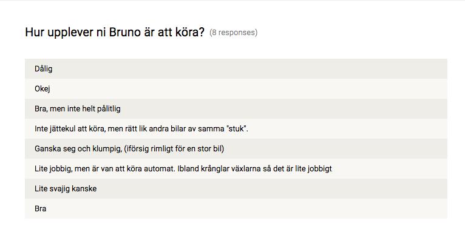Click the '(8 responses)' count label
The image size is (465, 241).
pyautogui.click(x=233, y=33)
